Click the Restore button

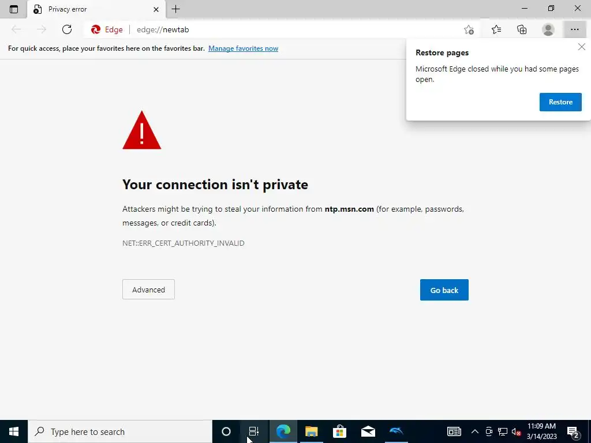pyautogui.click(x=560, y=102)
